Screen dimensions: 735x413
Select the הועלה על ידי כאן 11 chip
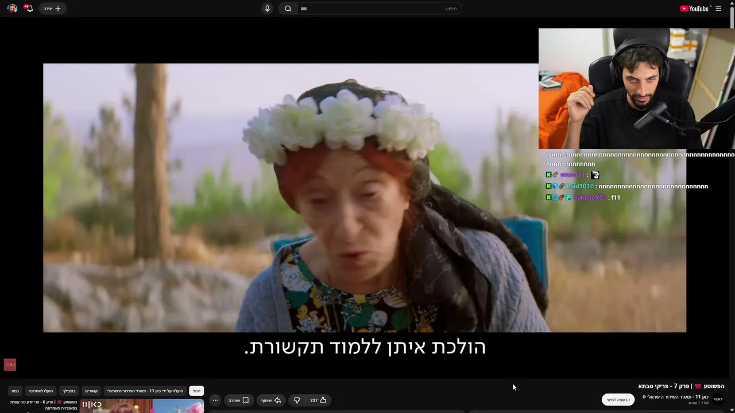point(145,391)
